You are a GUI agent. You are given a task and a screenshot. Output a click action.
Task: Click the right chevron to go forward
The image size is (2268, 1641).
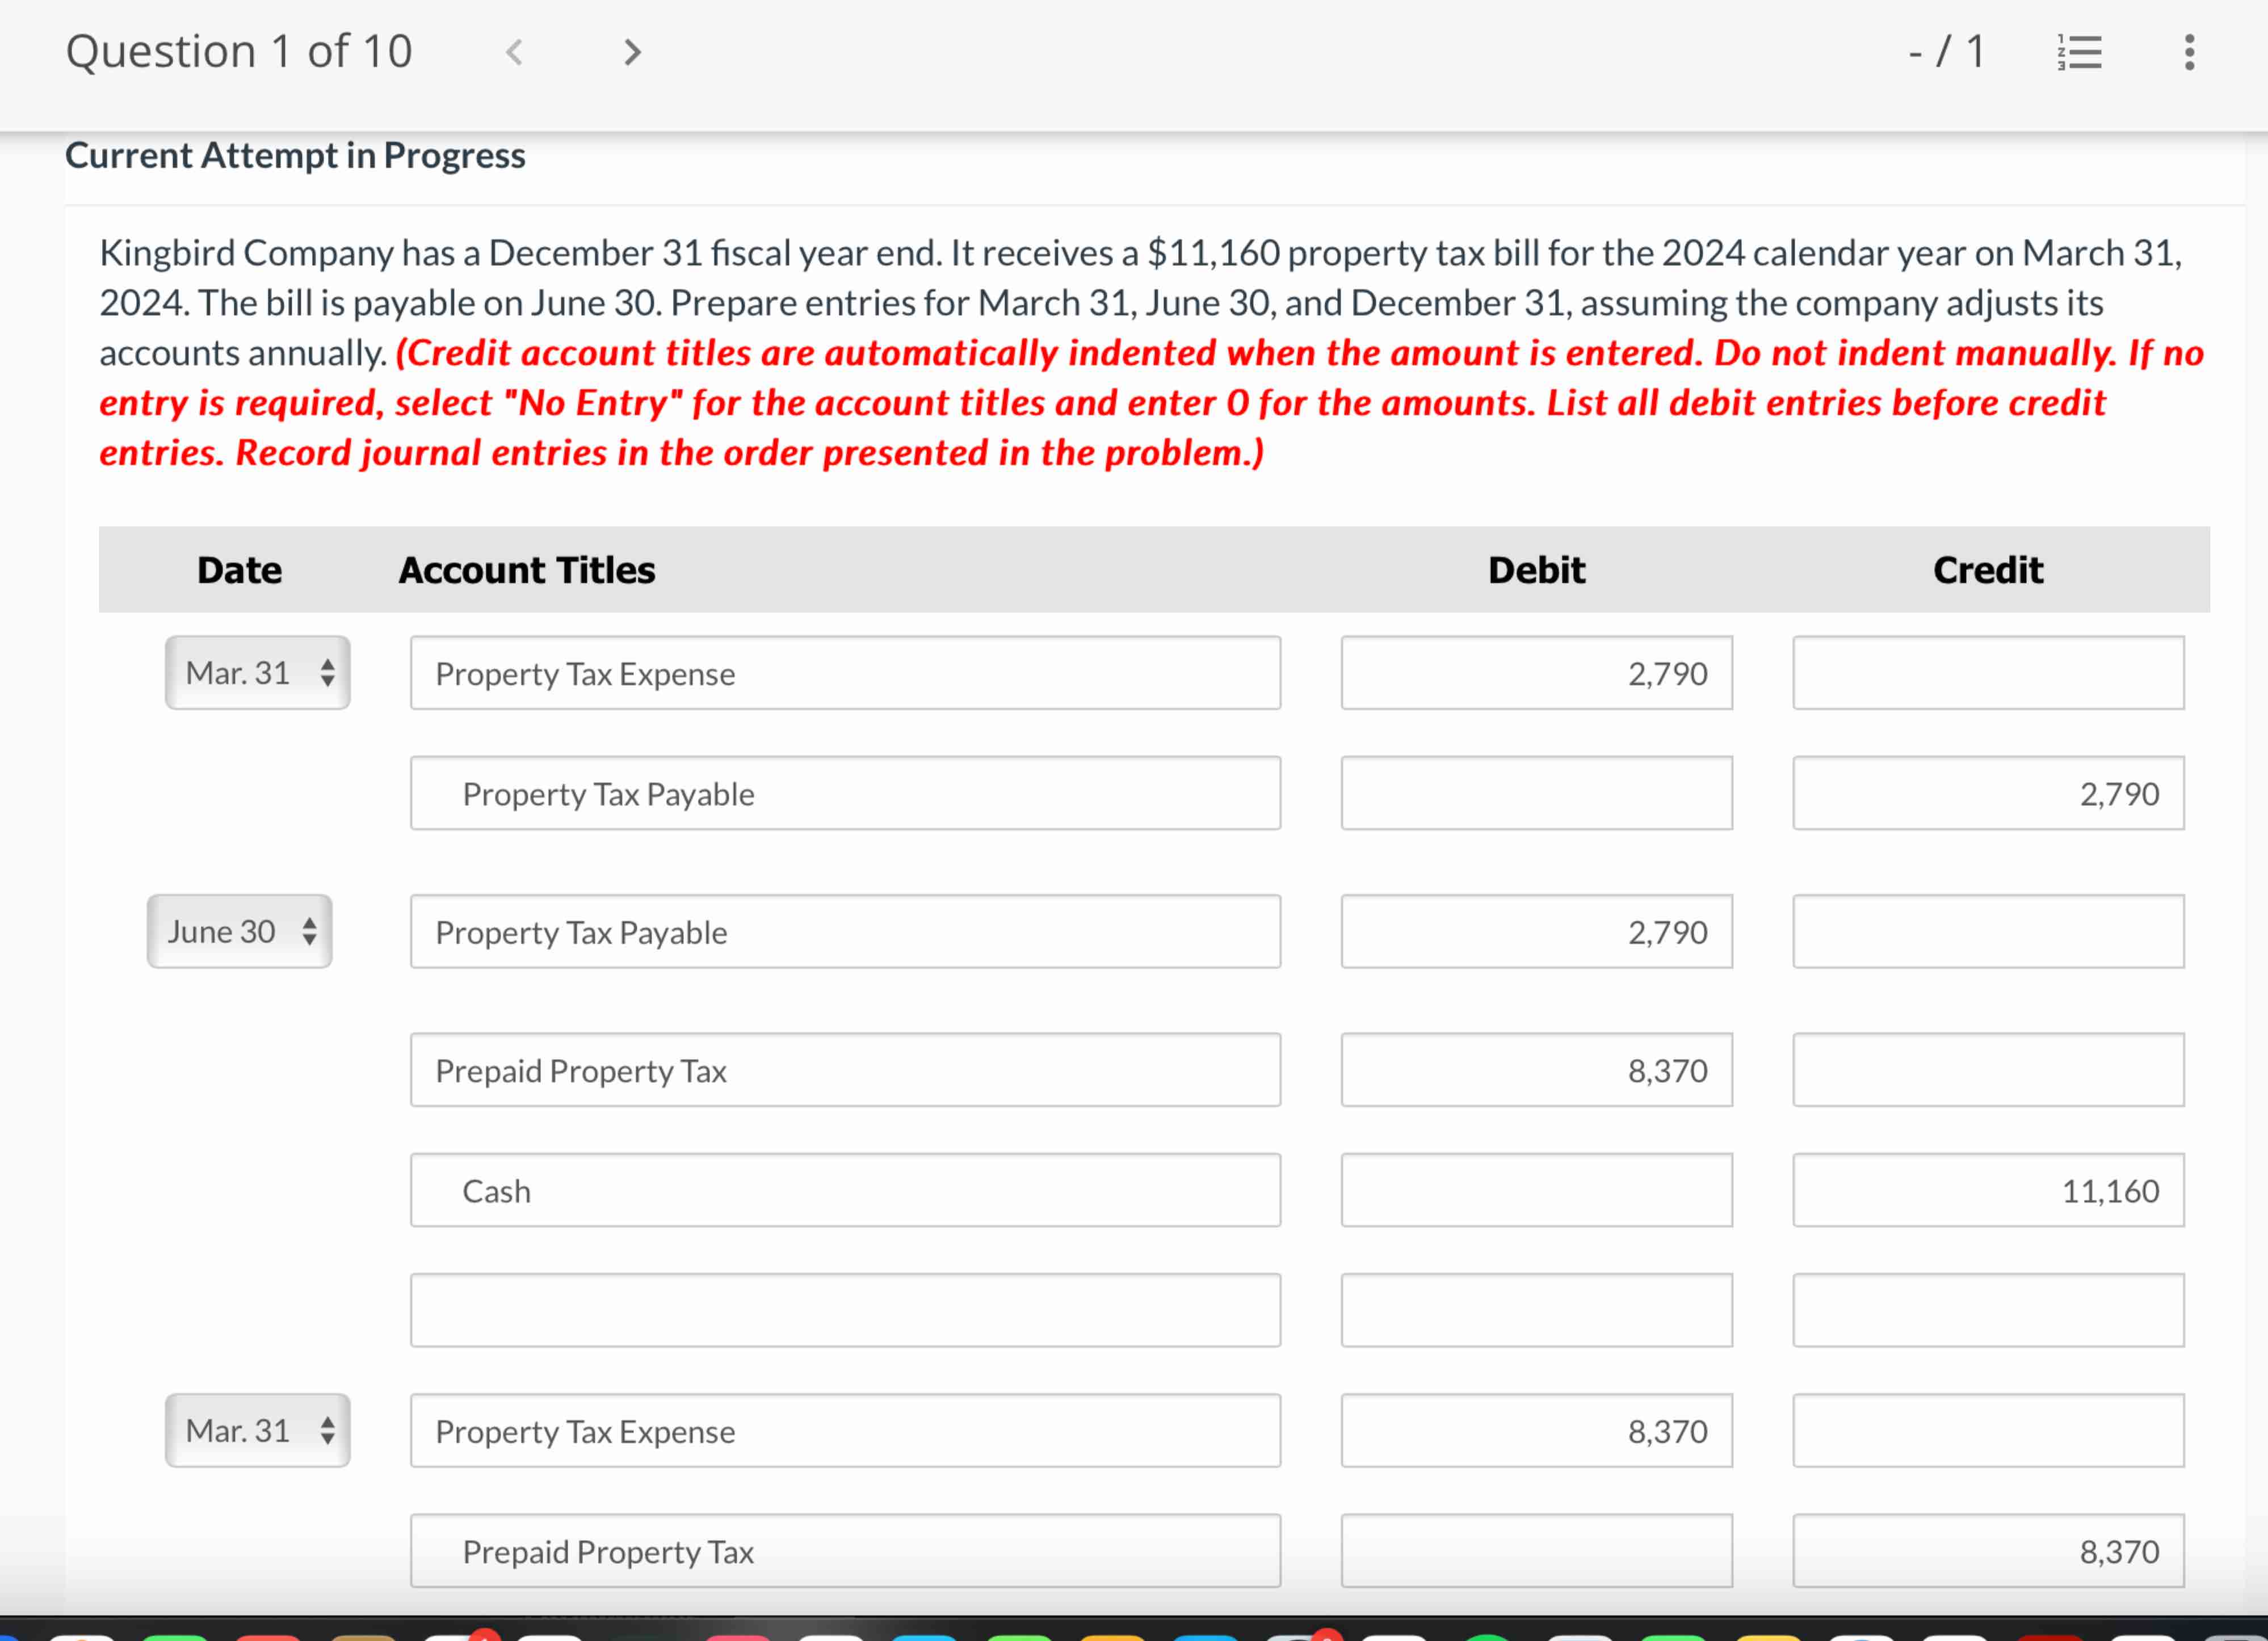(x=631, y=51)
